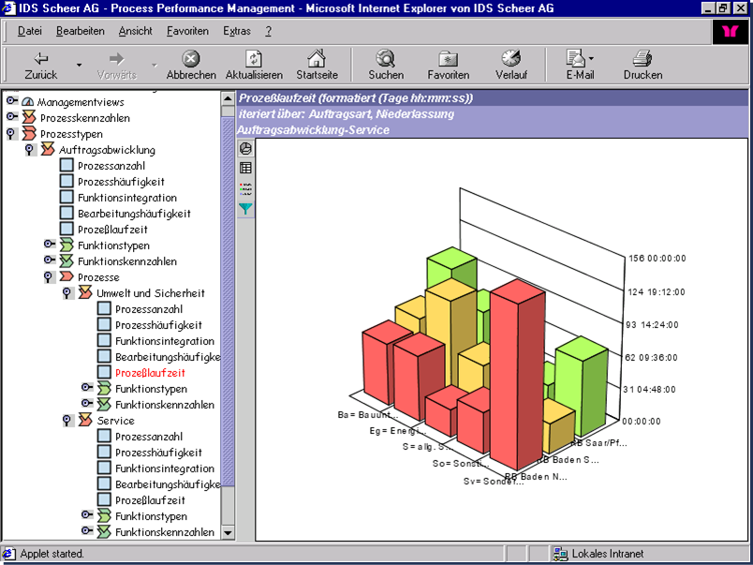Screen dimensions: 753x565
Task: Open the Favoriten menu in menu bar
Action: [x=187, y=31]
